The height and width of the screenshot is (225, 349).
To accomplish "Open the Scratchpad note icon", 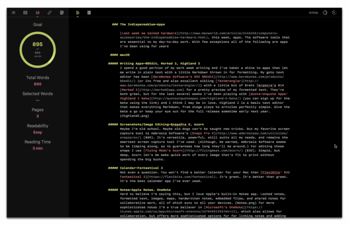I will pos(62,12).
